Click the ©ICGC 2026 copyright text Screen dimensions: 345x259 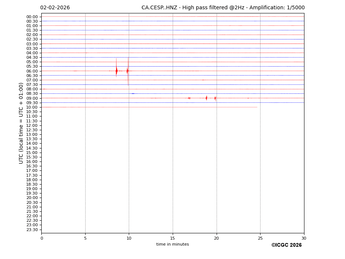(x=286, y=245)
